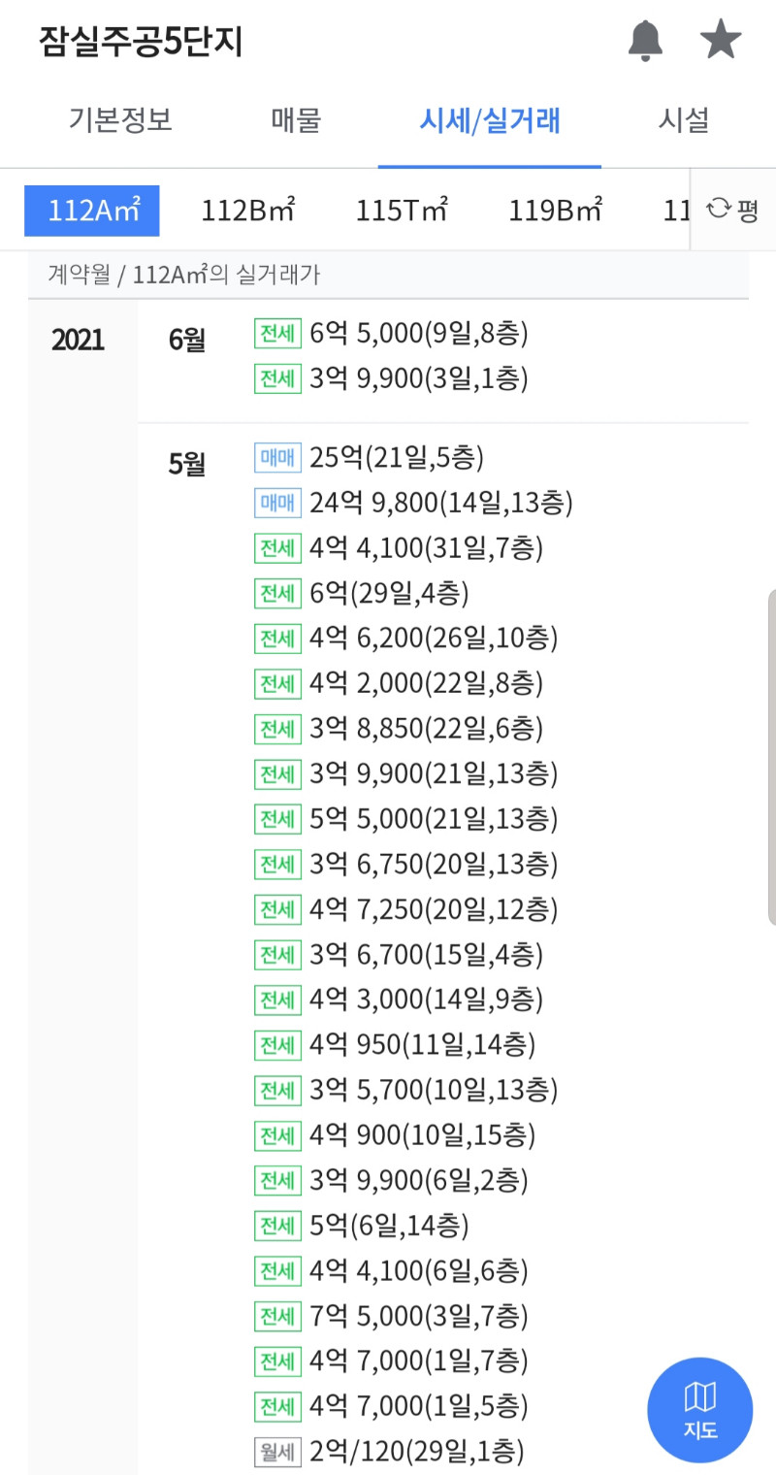Click the right-edge scrollbar handle
776x1475 pixels.
pyautogui.click(x=771, y=757)
